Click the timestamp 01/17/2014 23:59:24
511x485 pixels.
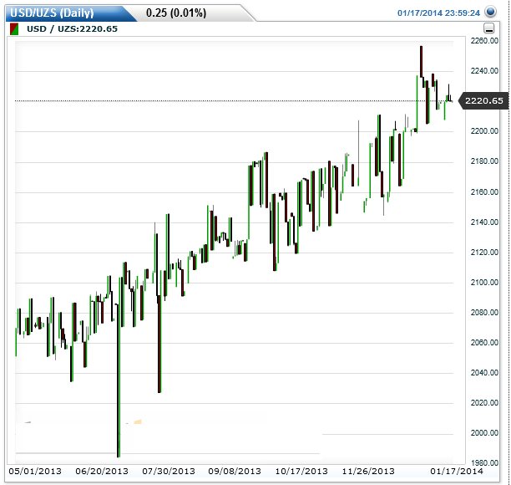pos(438,13)
